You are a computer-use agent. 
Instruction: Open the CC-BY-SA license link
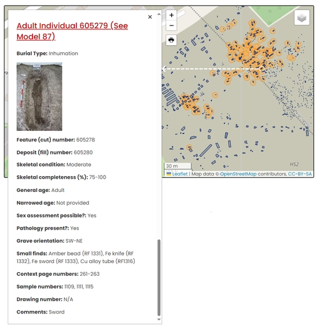click(x=300, y=174)
